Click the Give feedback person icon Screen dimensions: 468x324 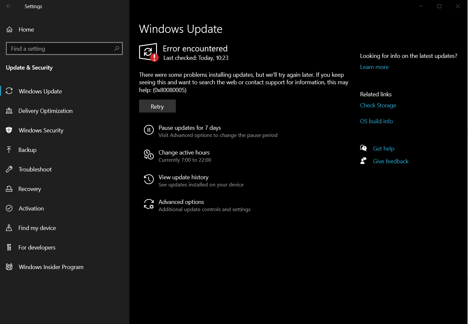363,161
